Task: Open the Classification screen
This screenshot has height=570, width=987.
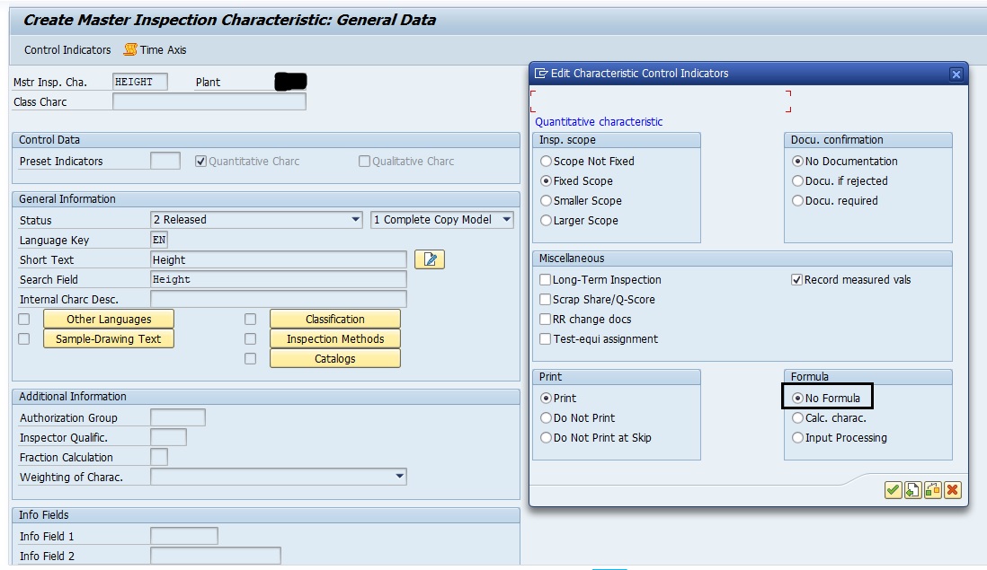Action: pyautogui.click(x=334, y=319)
